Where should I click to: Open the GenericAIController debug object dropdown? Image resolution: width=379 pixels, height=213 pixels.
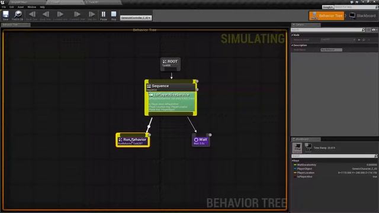[x=136, y=18]
